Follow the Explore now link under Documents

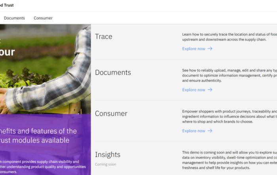click(x=194, y=90)
